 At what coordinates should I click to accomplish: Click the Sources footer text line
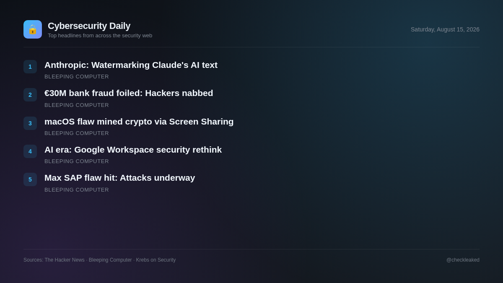(x=100, y=260)
